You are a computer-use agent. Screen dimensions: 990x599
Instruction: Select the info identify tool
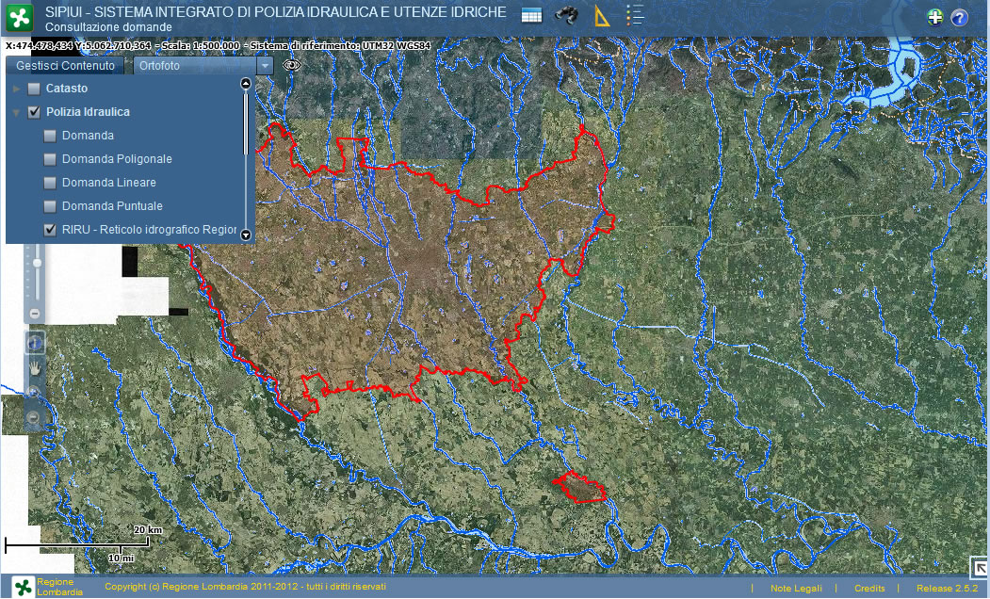click(35, 343)
